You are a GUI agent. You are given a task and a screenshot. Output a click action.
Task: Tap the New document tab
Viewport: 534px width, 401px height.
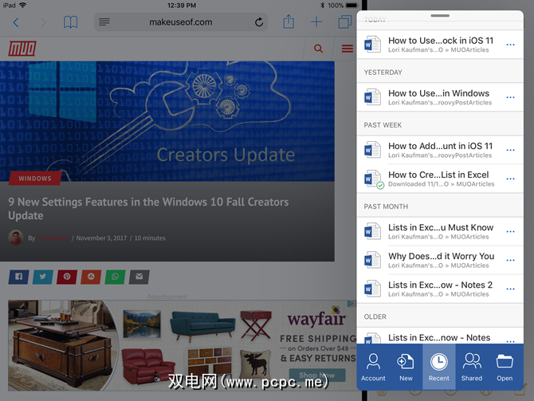click(x=406, y=366)
